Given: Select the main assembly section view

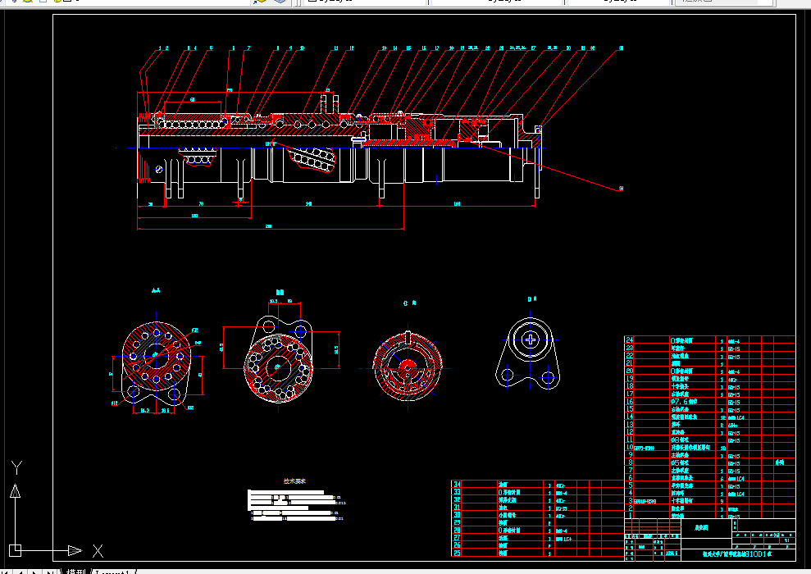Looking at the screenshot, I should (339, 149).
